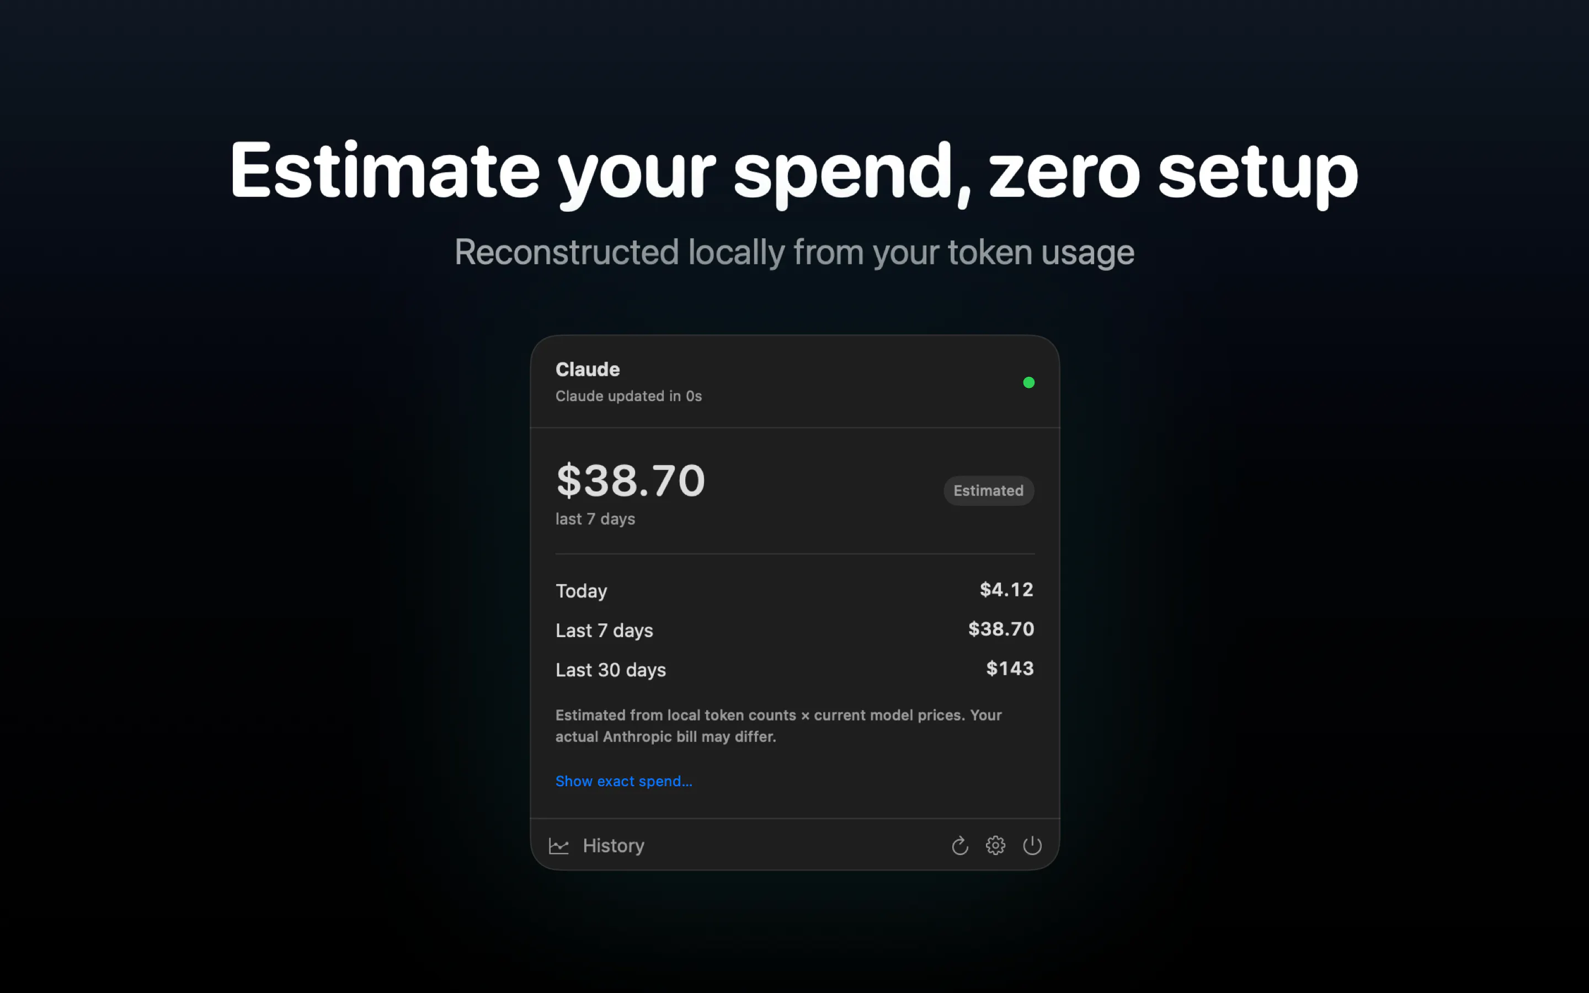Click the History chart icon

[559, 846]
